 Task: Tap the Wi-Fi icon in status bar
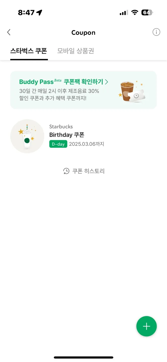tap(135, 12)
